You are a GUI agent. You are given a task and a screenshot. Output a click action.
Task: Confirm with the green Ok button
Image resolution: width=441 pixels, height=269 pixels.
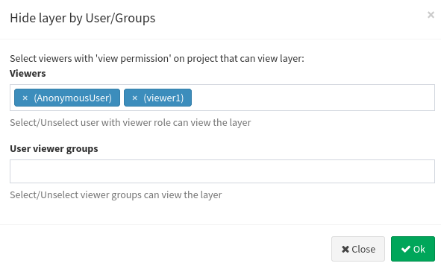pyautogui.click(x=413, y=249)
